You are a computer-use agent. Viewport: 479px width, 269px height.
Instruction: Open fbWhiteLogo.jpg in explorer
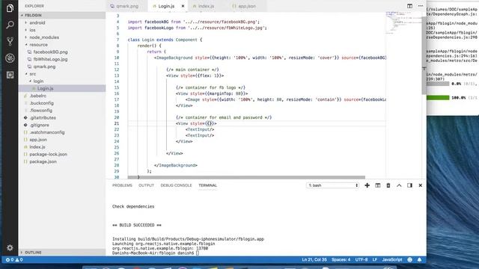[50, 59]
